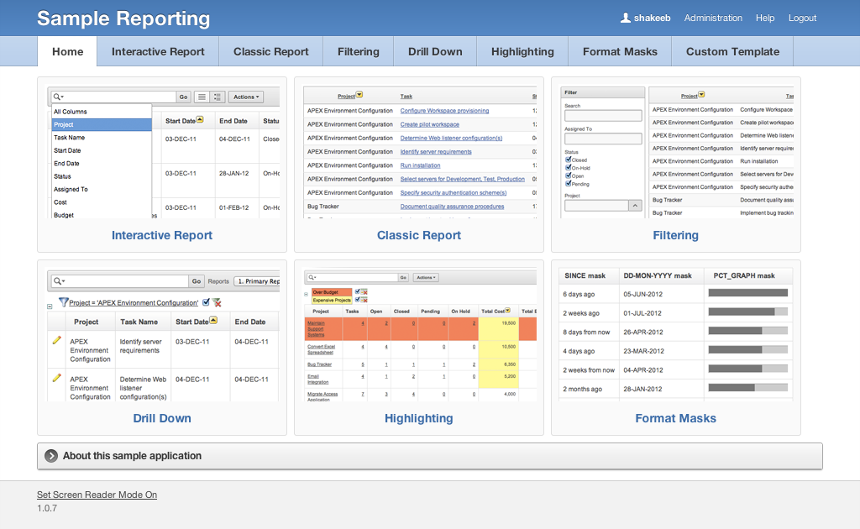Click Start Date sort icon in Interactive Report preview

click(x=200, y=120)
